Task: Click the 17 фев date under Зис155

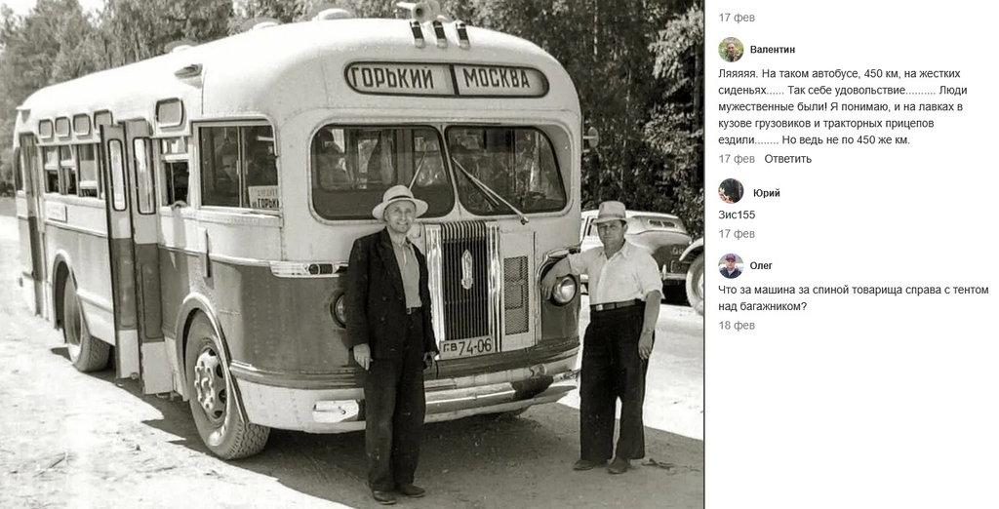Action: 737,234
